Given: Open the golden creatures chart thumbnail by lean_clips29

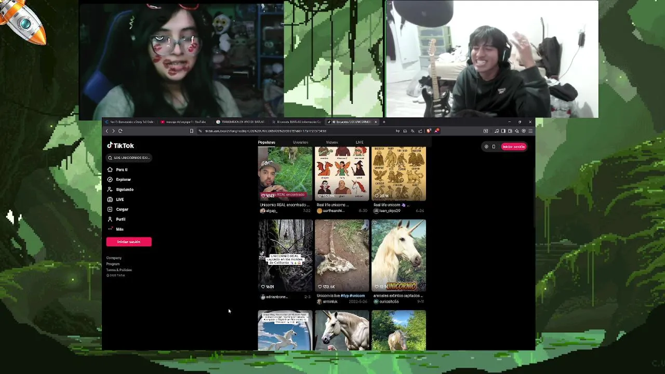Looking at the screenshot, I should (398, 173).
